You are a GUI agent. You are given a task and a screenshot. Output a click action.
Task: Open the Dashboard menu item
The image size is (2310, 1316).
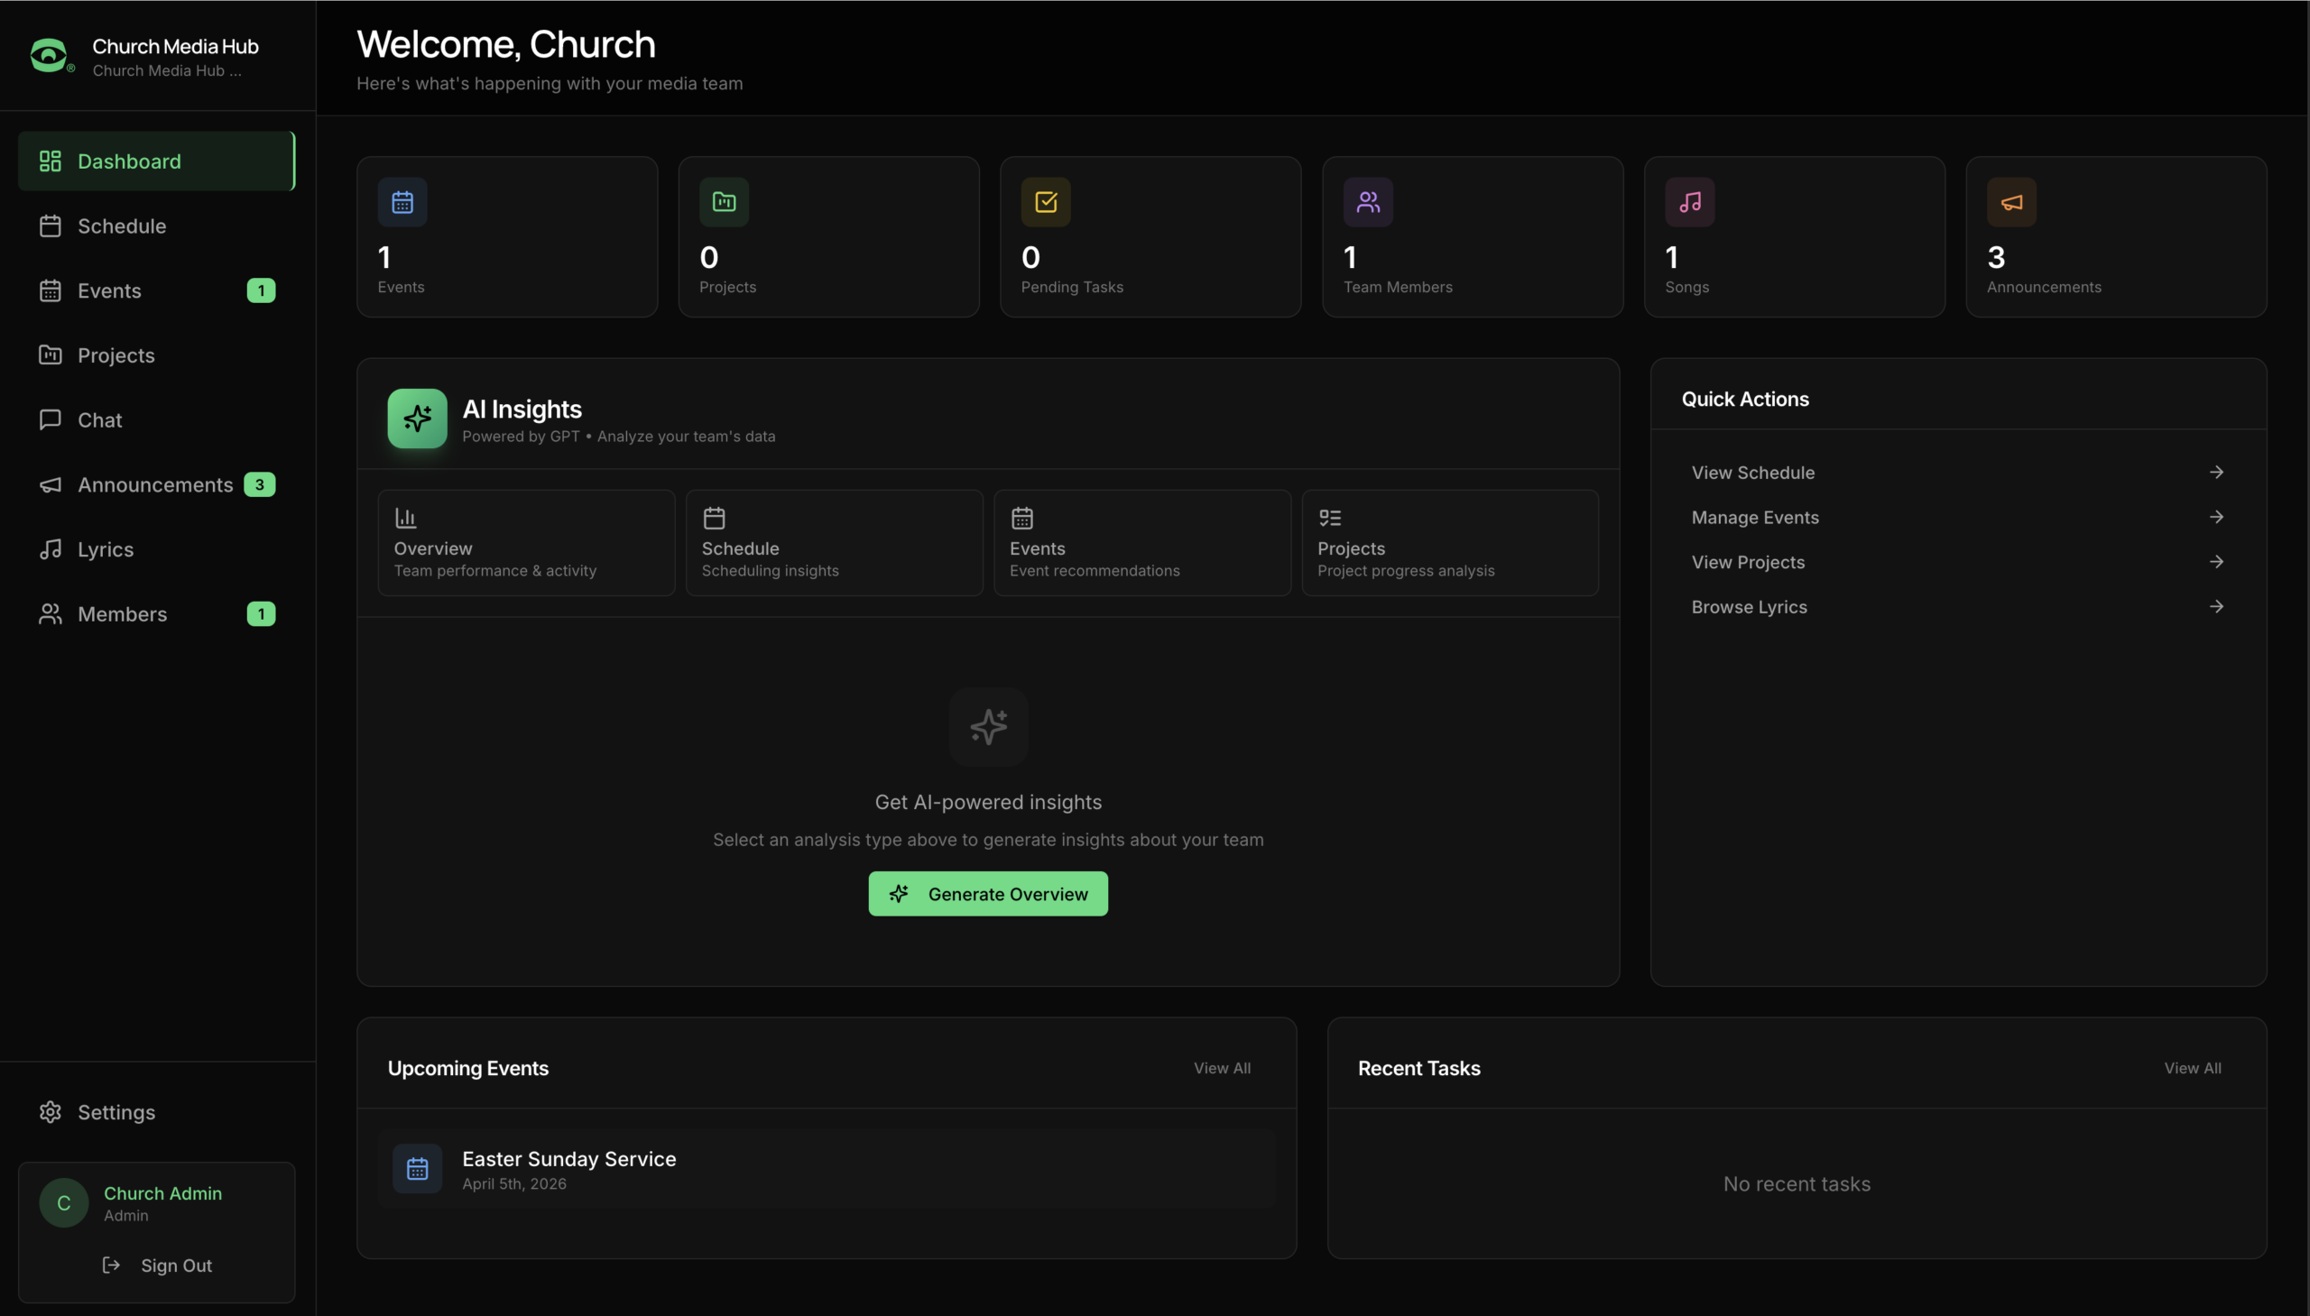click(156, 161)
